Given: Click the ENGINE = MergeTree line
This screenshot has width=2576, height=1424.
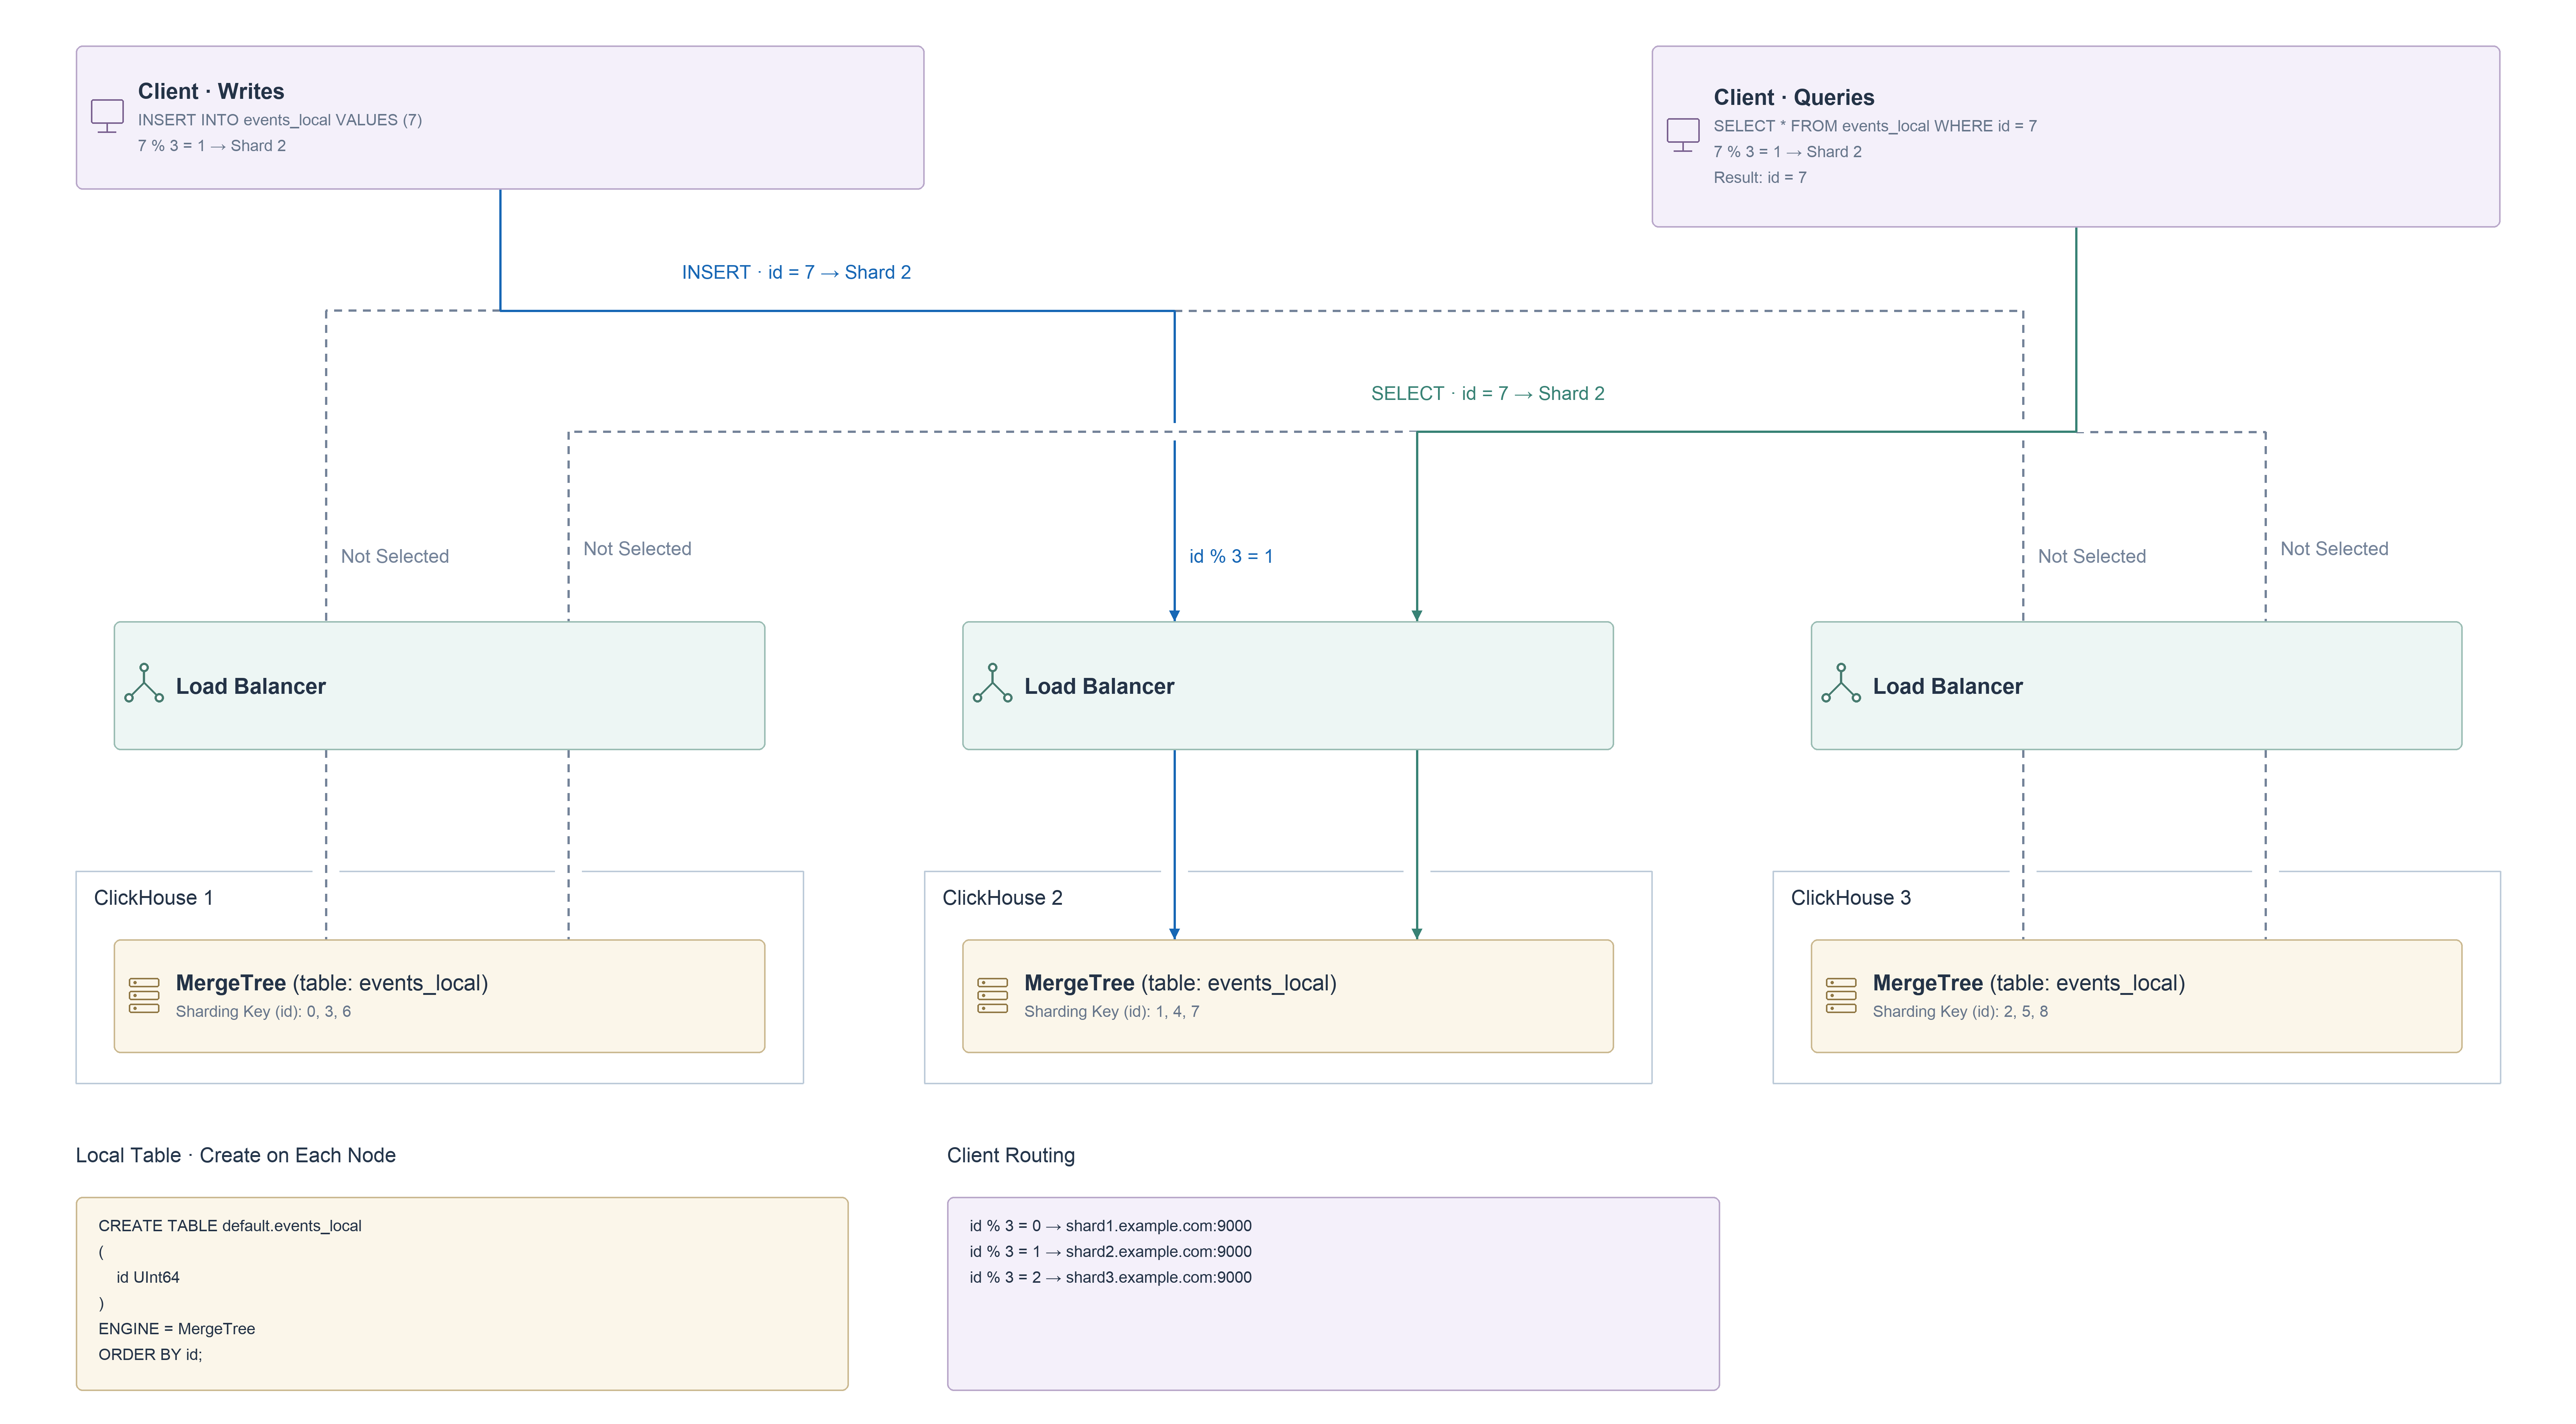Looking at the screenshot, I should (x=177, y=1328).
